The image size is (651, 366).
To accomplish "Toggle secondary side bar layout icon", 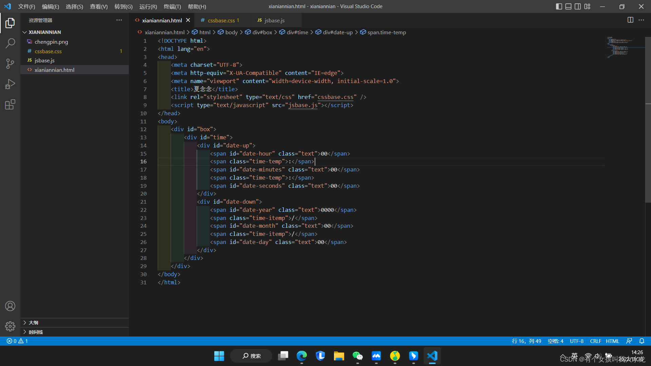I will click(x=578, y=6).
